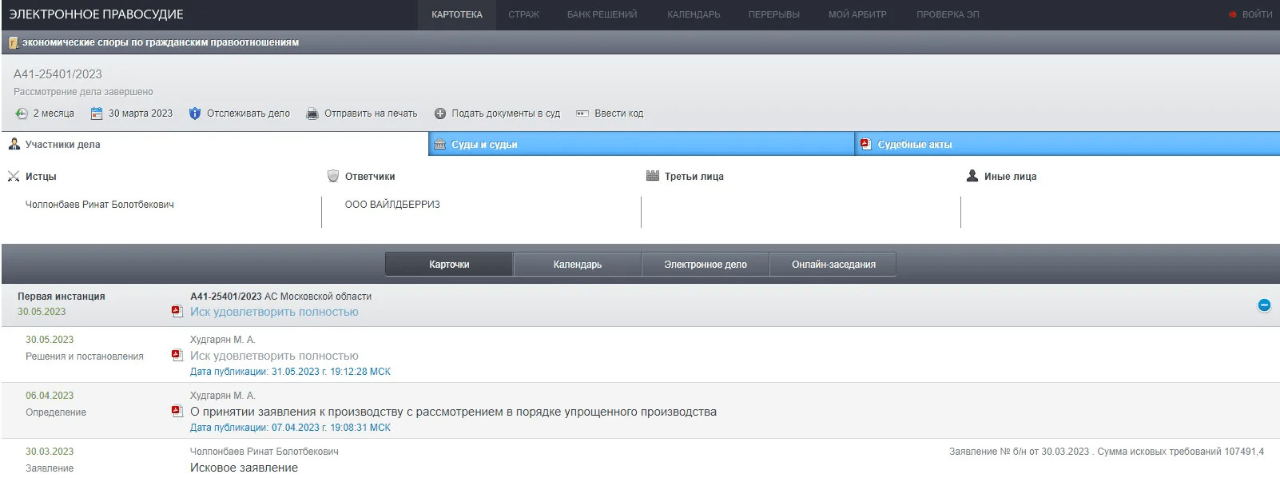Click the courthouse icon on Суды и судьи tab
This screenshot has width=1280, height=478.
(x=439, y=144)
